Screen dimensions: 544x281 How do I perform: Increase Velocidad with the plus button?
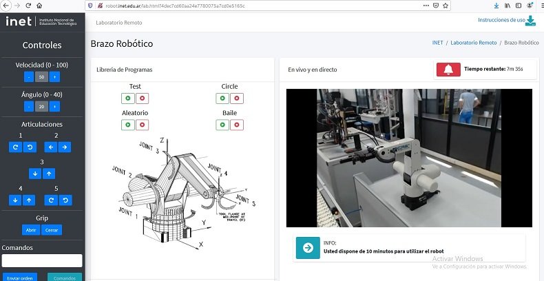54,77
